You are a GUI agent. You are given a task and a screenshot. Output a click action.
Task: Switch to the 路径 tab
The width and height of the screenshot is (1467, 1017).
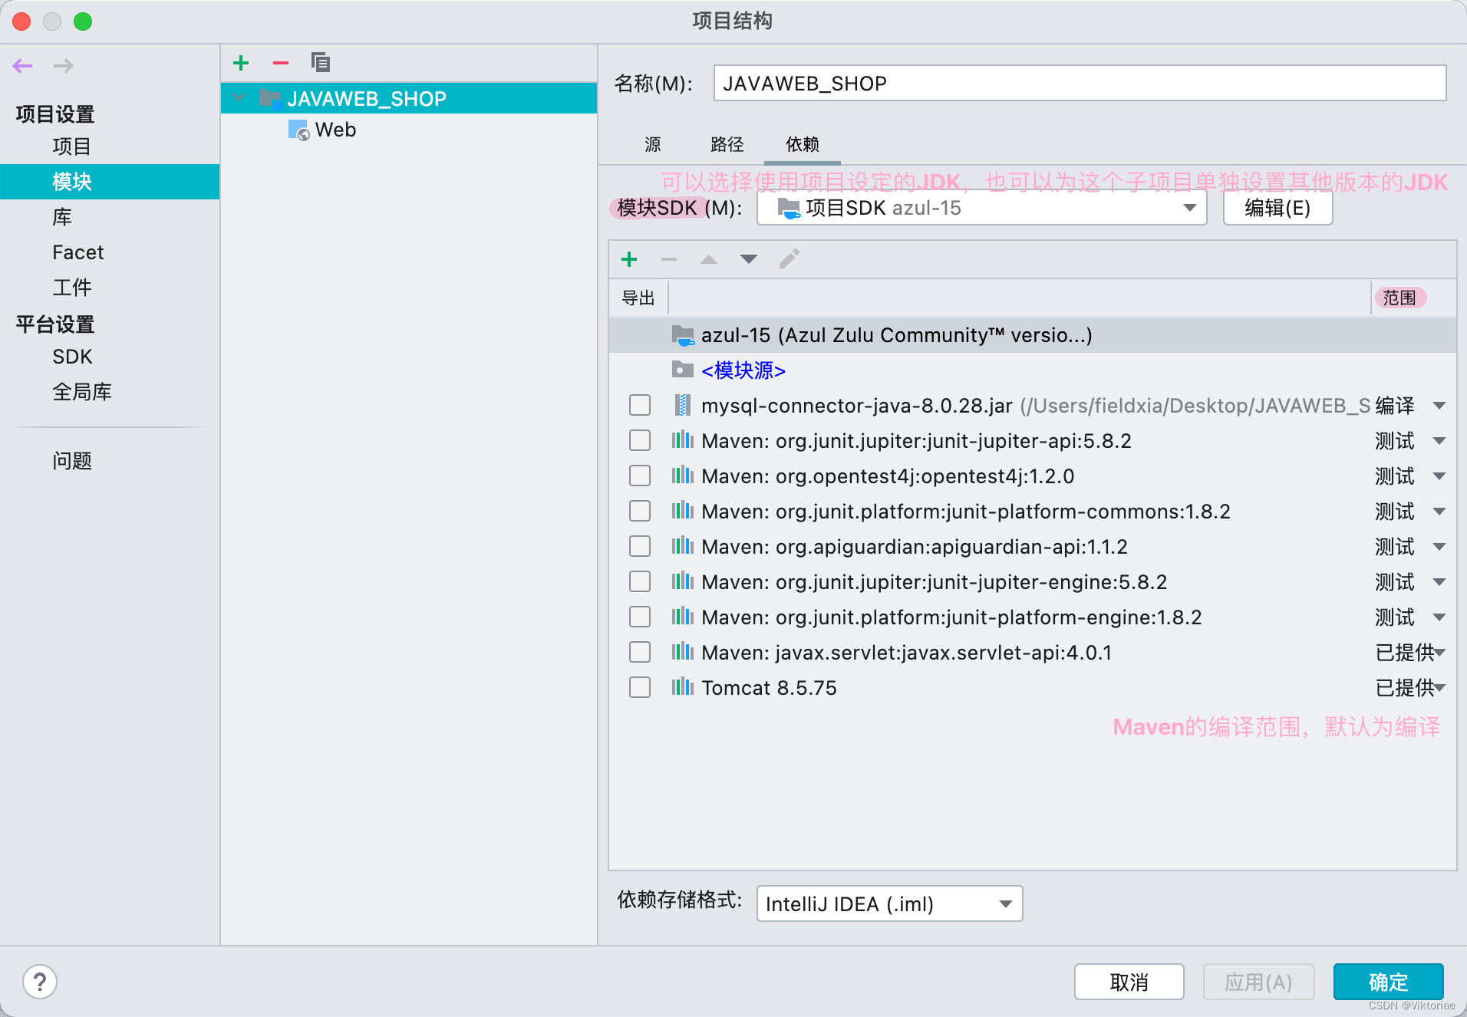[727, 144]
